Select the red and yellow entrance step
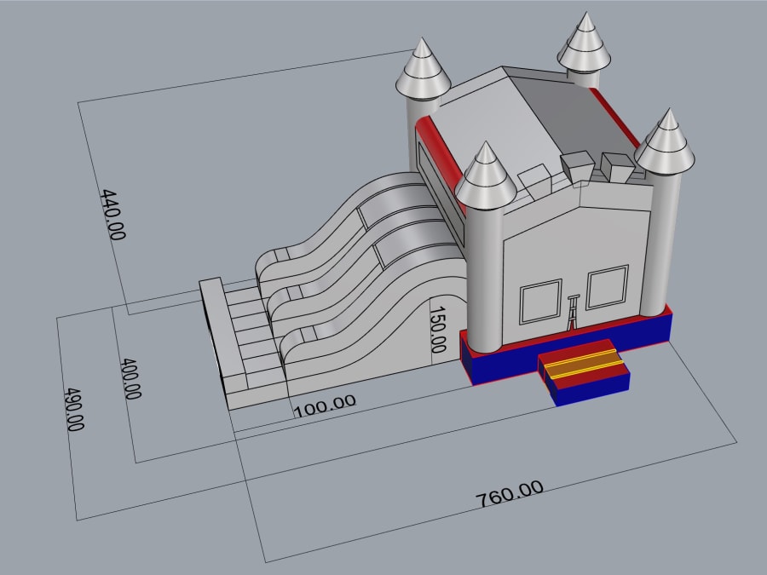The image size is (767, 575). [x=581, y=365]
